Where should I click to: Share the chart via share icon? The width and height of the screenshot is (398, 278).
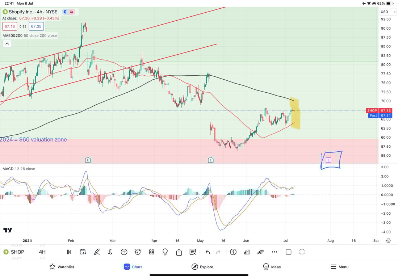179,252
